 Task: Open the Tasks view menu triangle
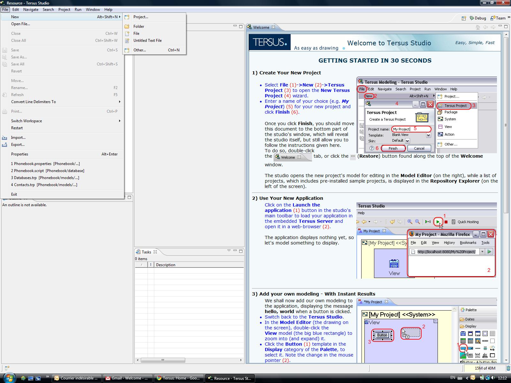229,251
